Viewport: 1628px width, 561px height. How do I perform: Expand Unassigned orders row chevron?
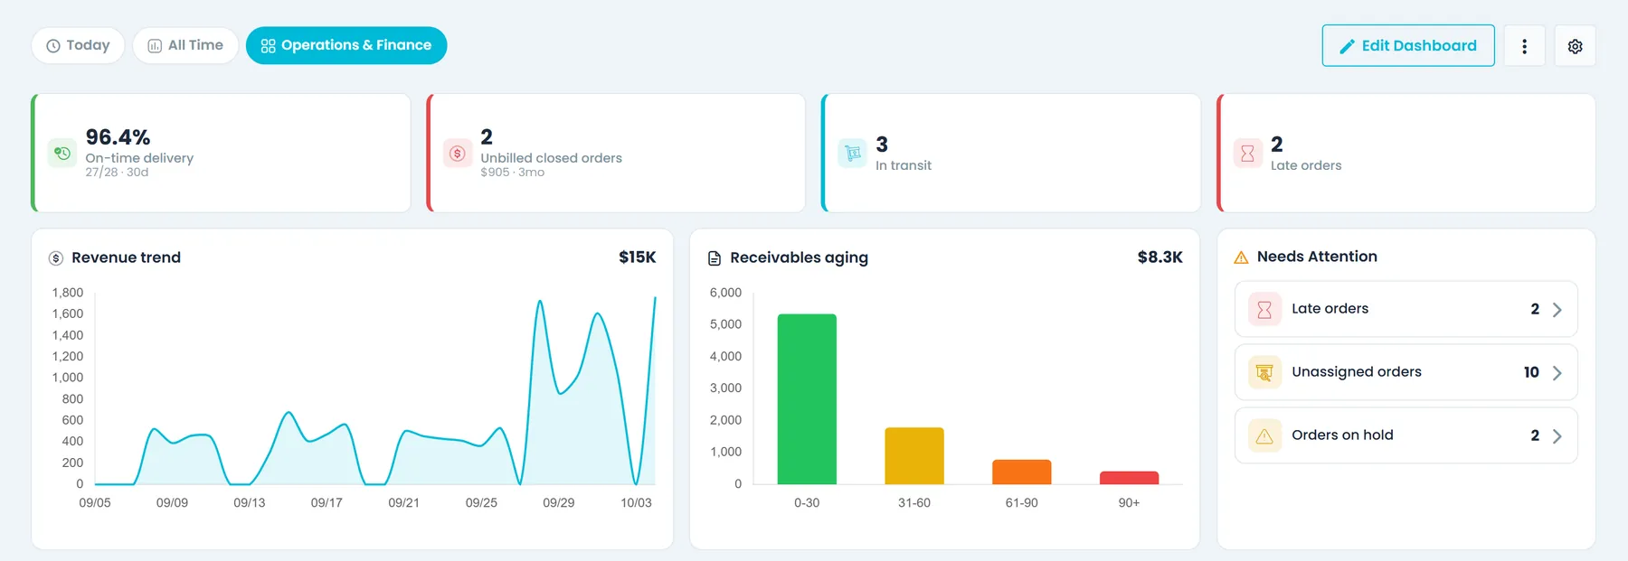(1557, 373)
